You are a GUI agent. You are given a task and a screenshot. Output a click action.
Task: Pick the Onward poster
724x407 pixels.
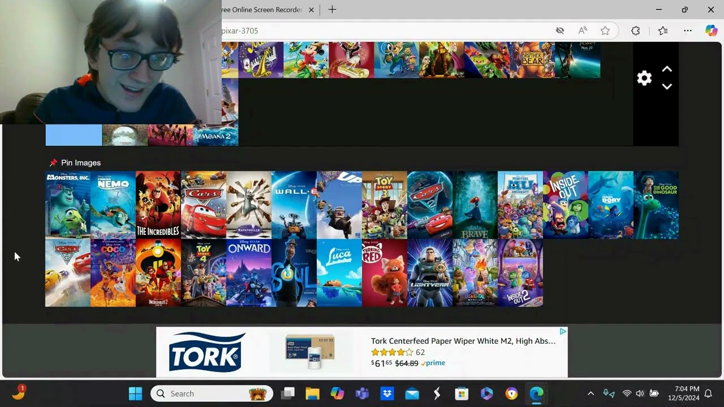pyautogui.click(x=249, y=273)
